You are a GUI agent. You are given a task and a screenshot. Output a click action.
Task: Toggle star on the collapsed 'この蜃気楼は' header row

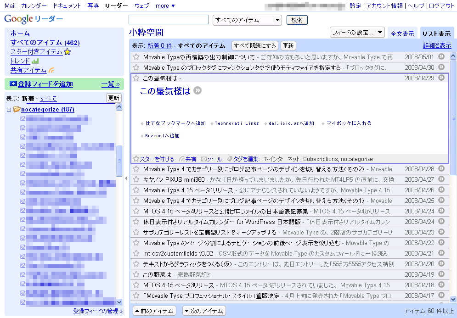[x=136, y=78]
